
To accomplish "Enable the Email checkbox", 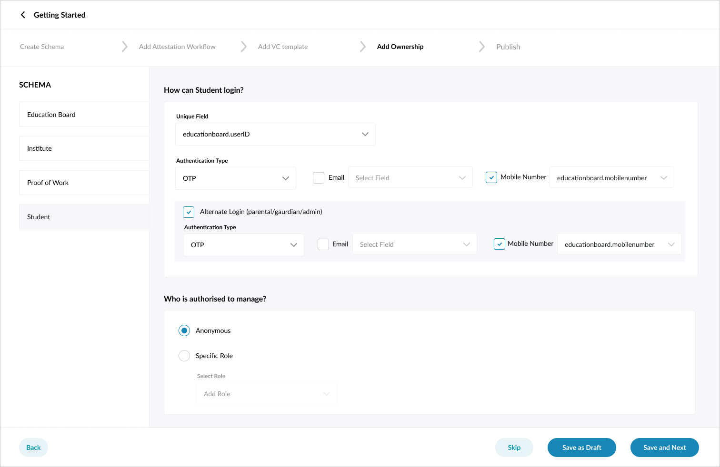I will pyautogui.click(x=319, y=177).
